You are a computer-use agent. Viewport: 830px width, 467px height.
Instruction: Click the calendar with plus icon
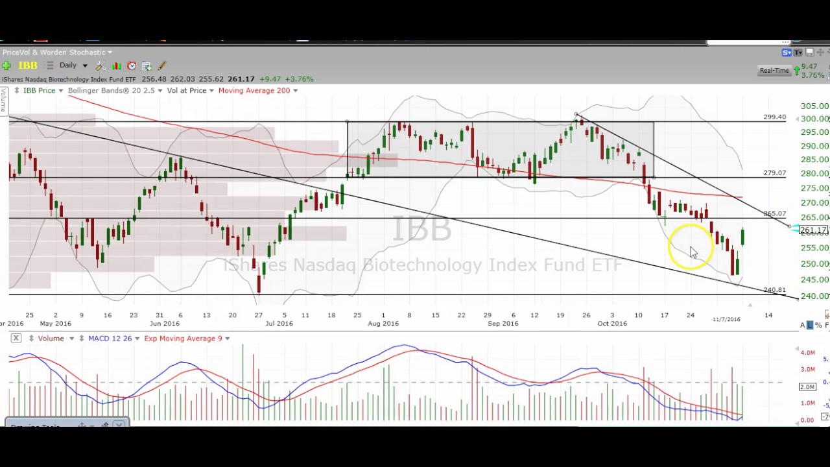(147, 66)
